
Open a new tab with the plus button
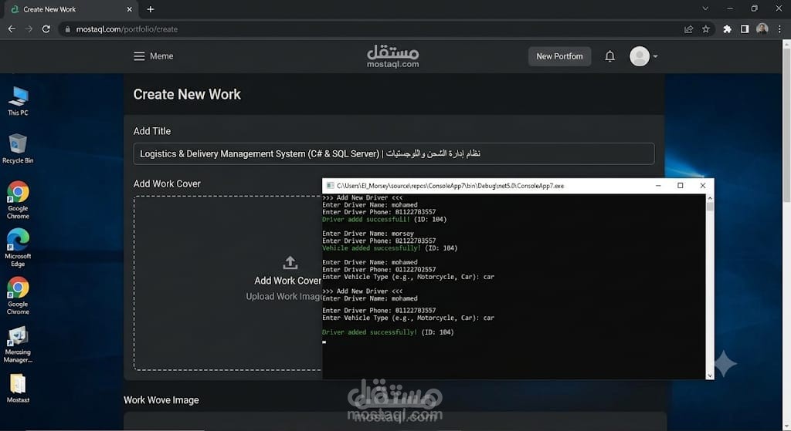[151, 9]
